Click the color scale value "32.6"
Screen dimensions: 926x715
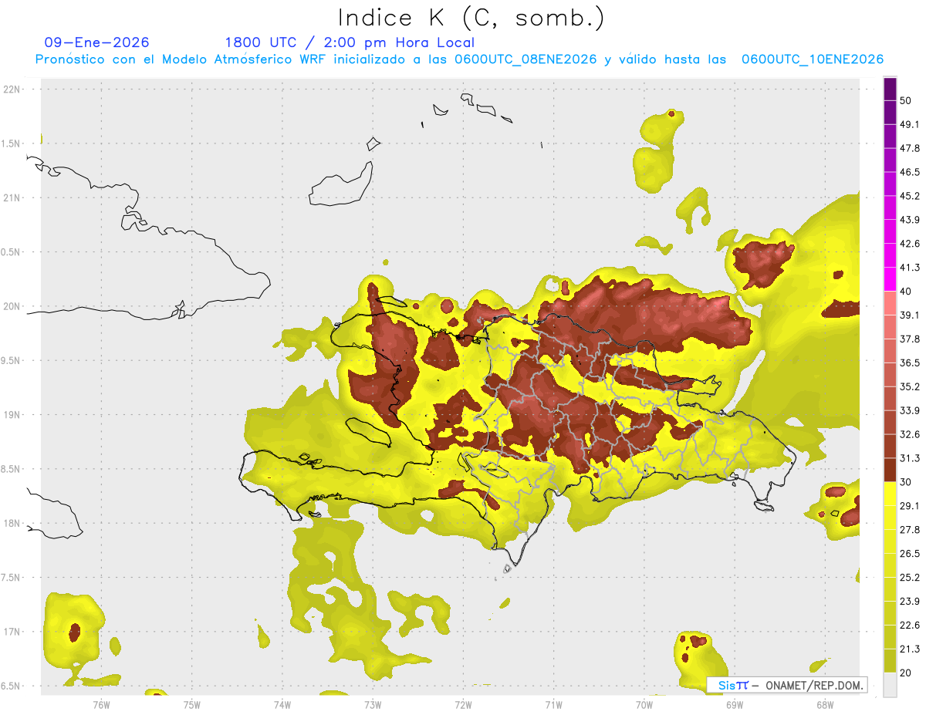tap(910, 434)
